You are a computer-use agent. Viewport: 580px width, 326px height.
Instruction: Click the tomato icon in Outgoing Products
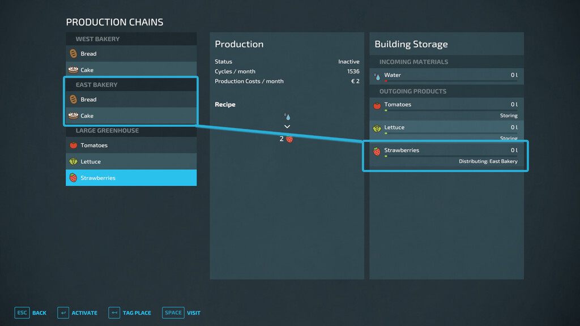pyautogui.click(x=377, y=105)
